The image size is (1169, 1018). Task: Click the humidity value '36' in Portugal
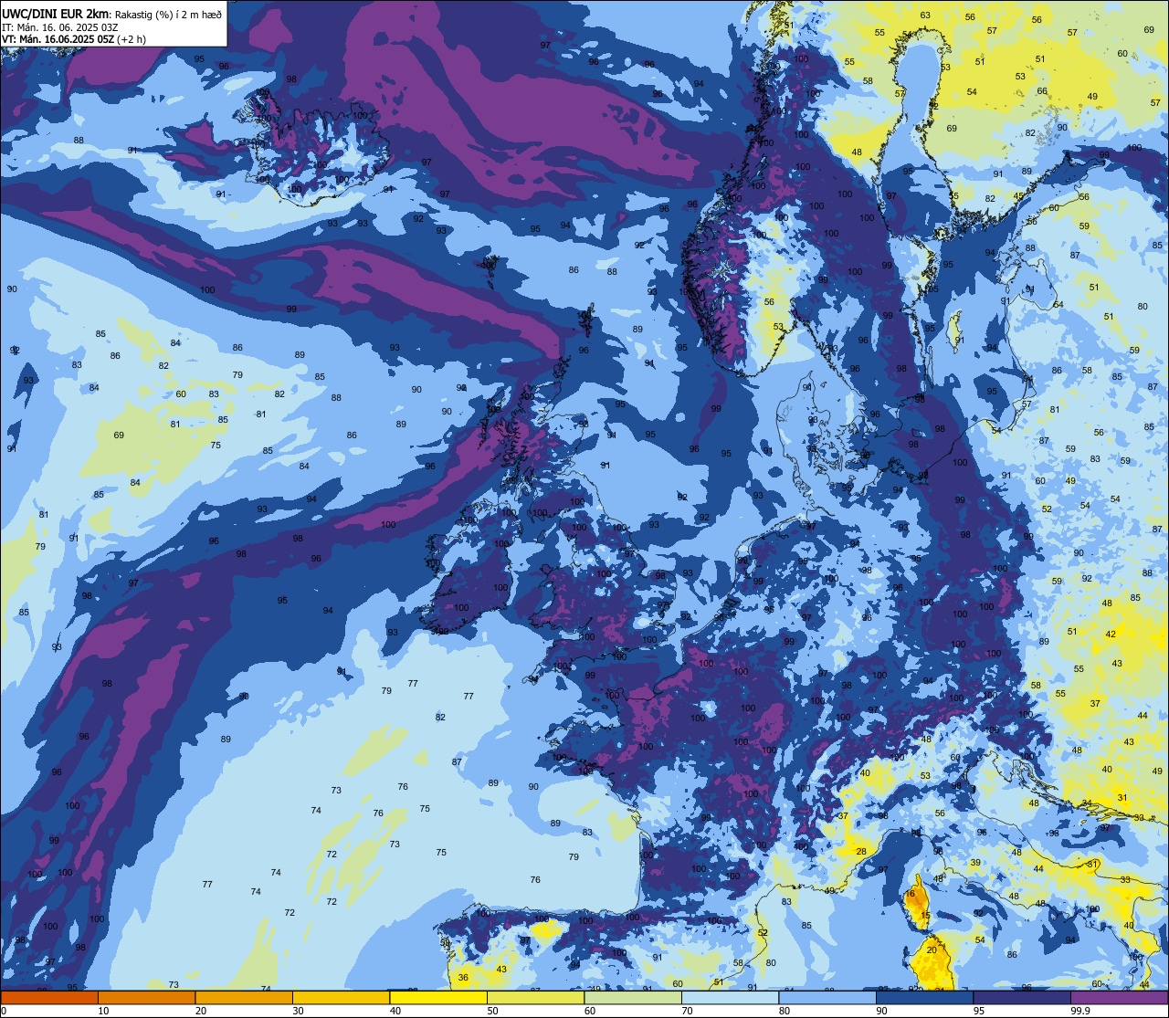(463, 977)
